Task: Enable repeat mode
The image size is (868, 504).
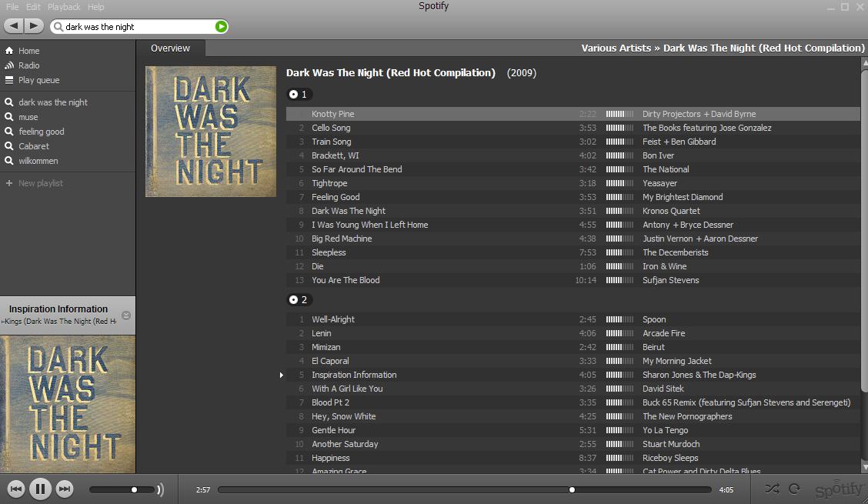Action: 793,488
